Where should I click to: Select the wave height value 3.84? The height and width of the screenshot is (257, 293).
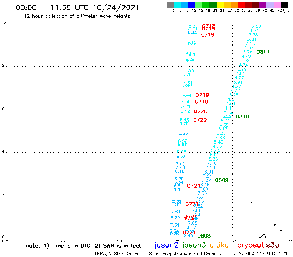click(252, 39)
